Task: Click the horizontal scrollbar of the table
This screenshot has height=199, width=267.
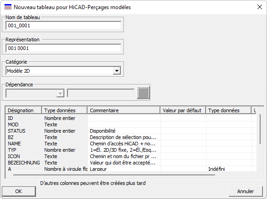Action: click(x=114, y=174)
